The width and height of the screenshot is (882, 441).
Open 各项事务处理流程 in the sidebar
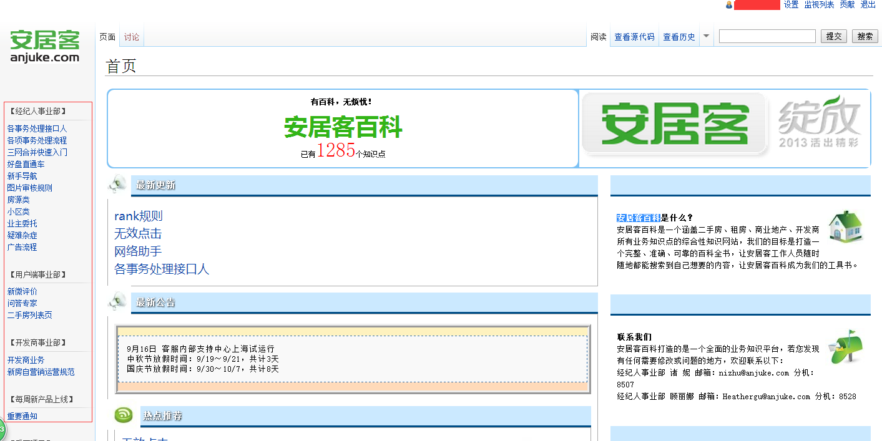tap(37, 140)
